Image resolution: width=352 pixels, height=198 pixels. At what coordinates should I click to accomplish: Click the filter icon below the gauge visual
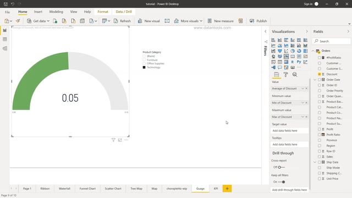pos(113,140)
